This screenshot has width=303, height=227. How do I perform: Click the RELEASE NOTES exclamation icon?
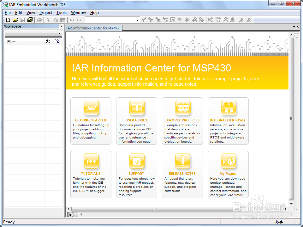click(x=183, y=161)
